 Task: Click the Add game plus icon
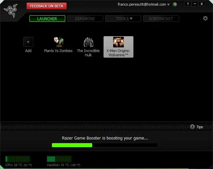click(28, 42)
